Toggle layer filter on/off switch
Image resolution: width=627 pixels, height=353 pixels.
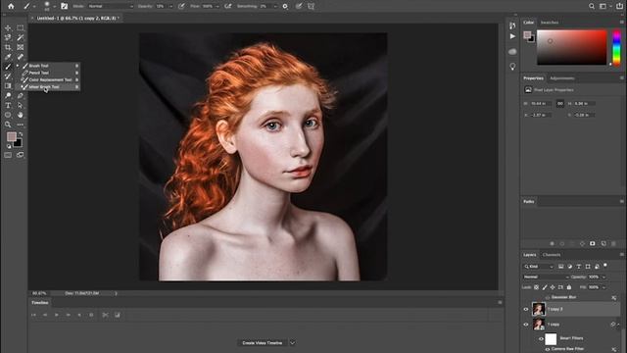click(605, 265)
